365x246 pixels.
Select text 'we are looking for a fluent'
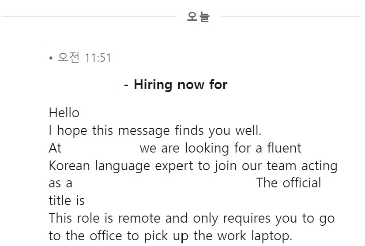pyautogui.click(x=220, y=148)
